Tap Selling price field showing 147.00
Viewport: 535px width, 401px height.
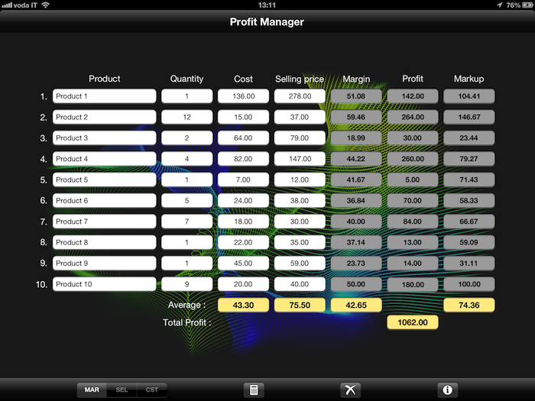click(x=300, y=159)
